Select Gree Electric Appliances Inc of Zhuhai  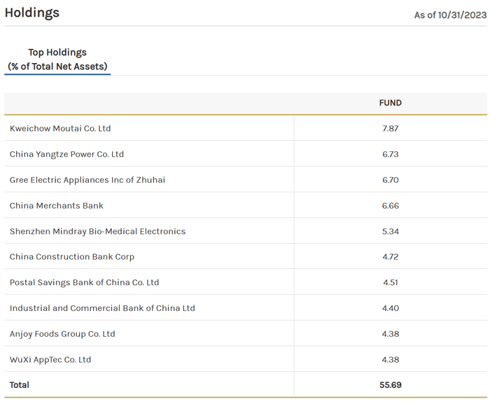pos(87,180)
